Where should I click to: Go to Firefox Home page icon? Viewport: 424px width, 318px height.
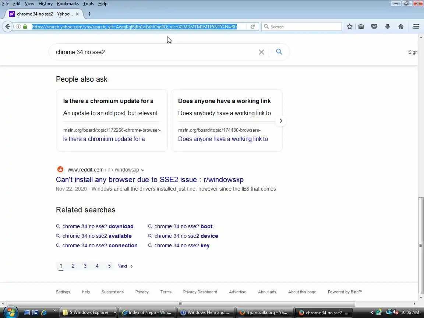tap(401, 26)
